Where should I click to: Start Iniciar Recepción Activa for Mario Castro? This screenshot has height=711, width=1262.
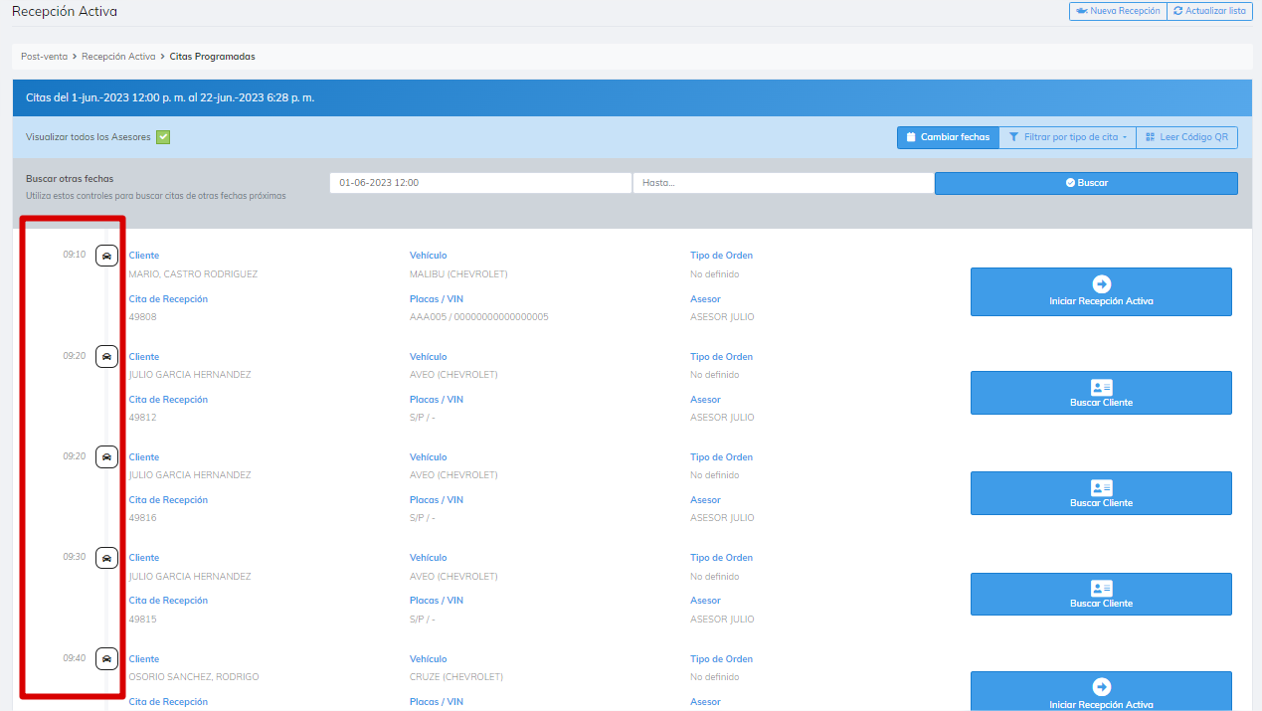pyautogui.click(x=1101, y=291)
